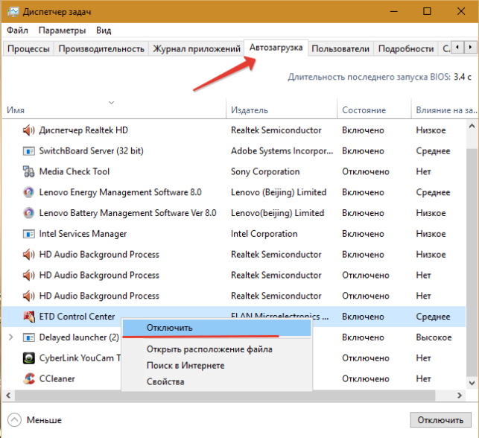
Task: Click BIOS time value 3.4 с
Action: 463,77
